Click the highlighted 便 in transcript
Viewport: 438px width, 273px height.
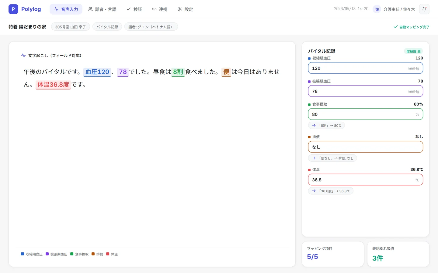[x=226, y=72]
